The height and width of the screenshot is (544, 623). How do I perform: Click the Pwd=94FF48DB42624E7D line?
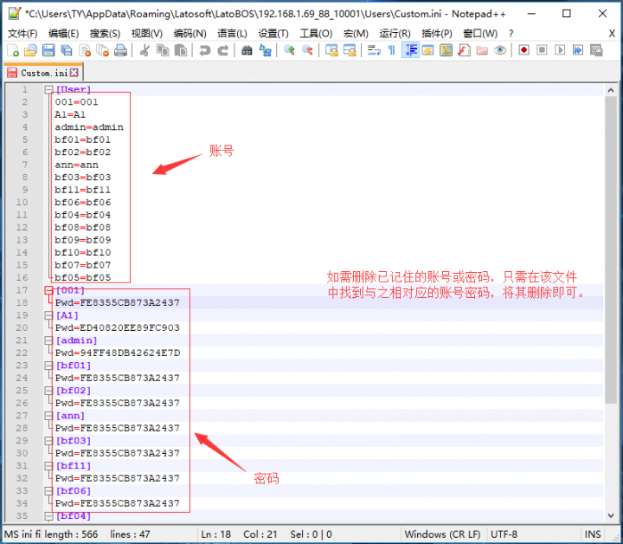tap(118, 353)
